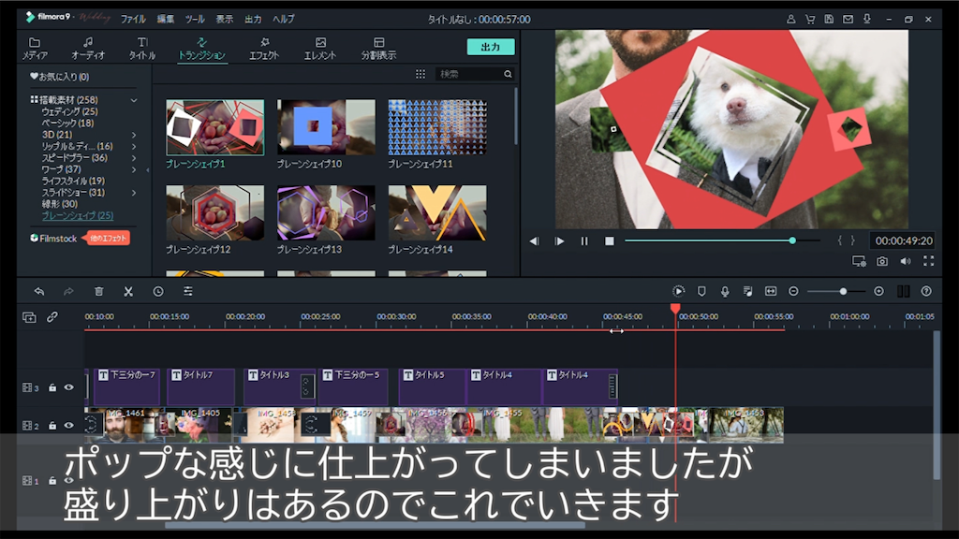959x539 pixels.
Task: Open the ファイル menu
Action: tap(133, 19)
